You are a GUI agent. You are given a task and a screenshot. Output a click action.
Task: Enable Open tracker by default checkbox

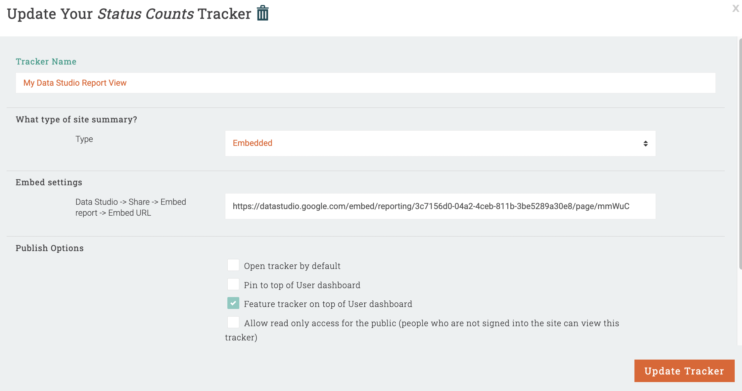click(233, 265)
